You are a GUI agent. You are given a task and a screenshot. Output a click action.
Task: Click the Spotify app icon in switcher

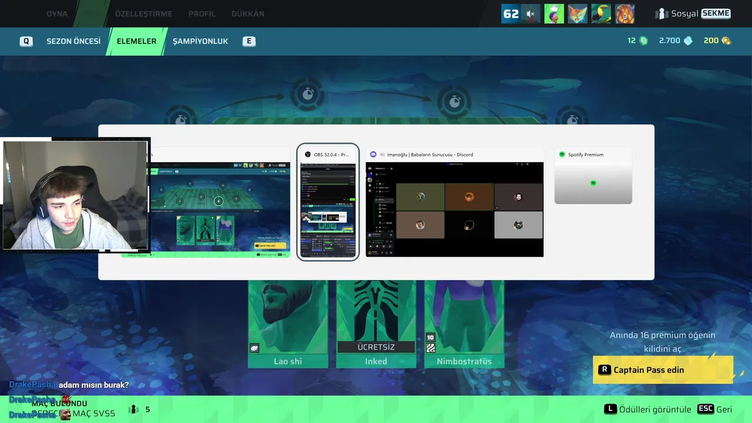[562, 155]
